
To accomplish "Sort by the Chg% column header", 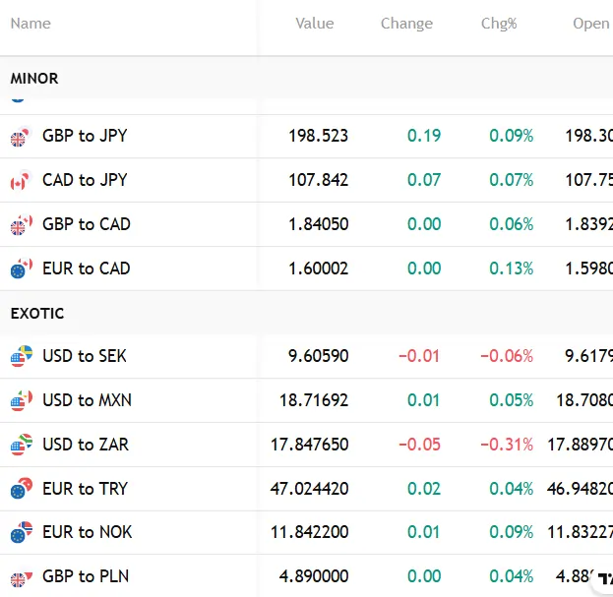I will coord(499,24).
